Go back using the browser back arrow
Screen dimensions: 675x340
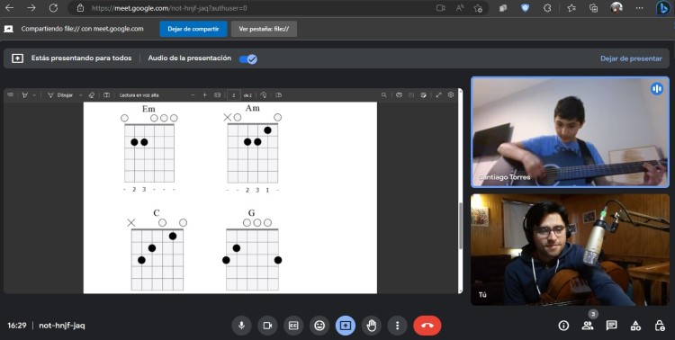pos(9,8)
